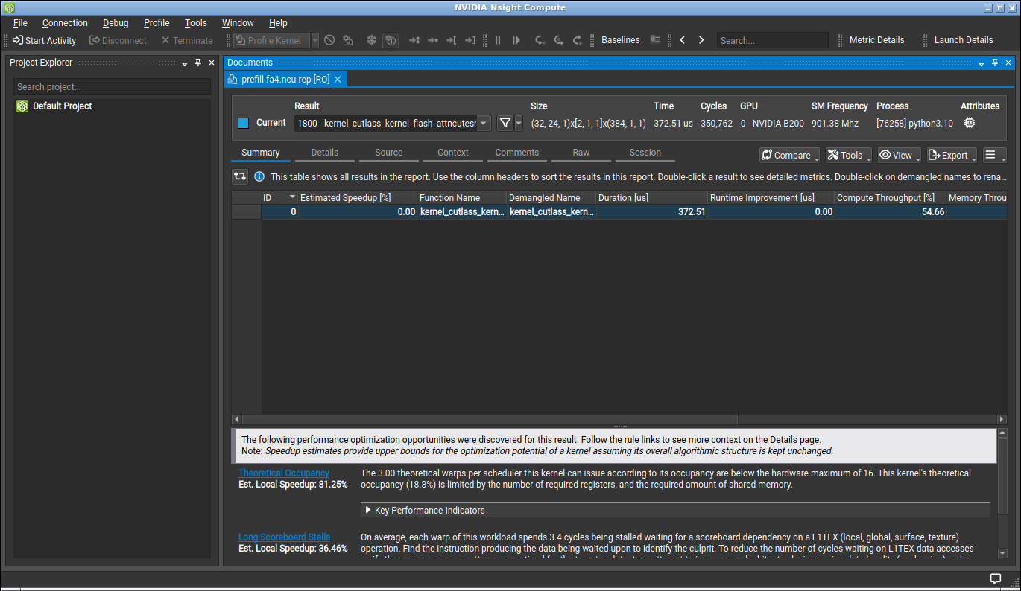Viewport: 1021px width, 591px height.
Task: Open the Debug menu
Action: [116, 23]
